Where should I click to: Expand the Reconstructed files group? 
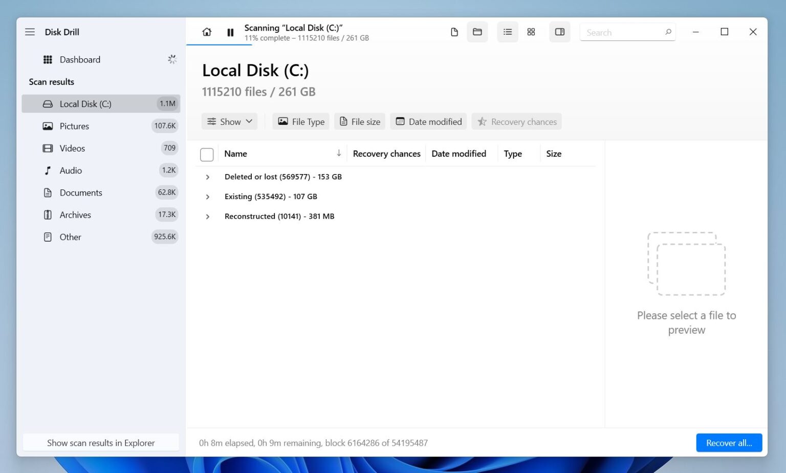(x=207, y=216)
